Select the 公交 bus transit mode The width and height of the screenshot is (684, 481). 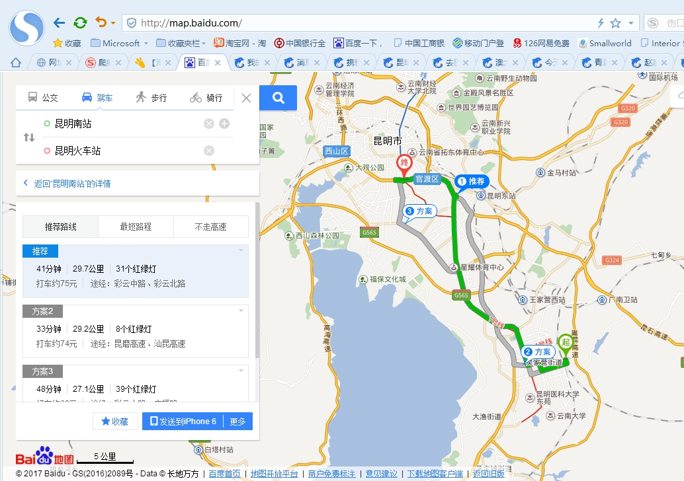tap(43, 98)
